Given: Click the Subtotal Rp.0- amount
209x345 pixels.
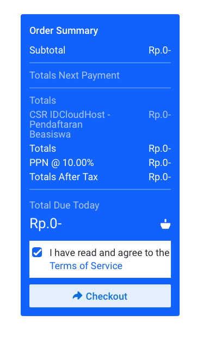Looking at the screenshot, I should pyautogui.click(x=159, y=50).
